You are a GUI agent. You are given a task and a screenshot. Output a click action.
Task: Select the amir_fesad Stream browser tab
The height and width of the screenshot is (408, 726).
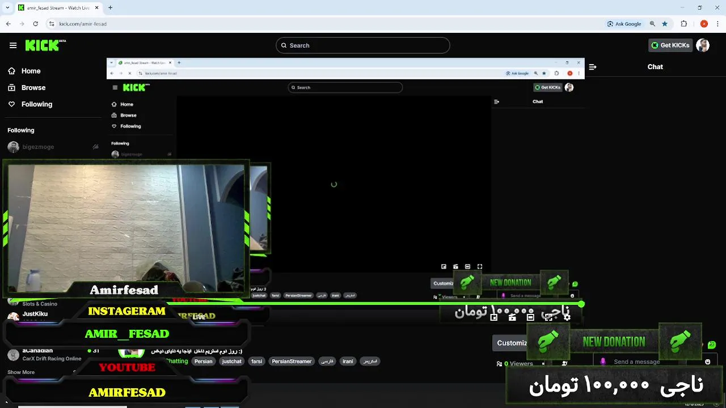[x=57, y=8]
